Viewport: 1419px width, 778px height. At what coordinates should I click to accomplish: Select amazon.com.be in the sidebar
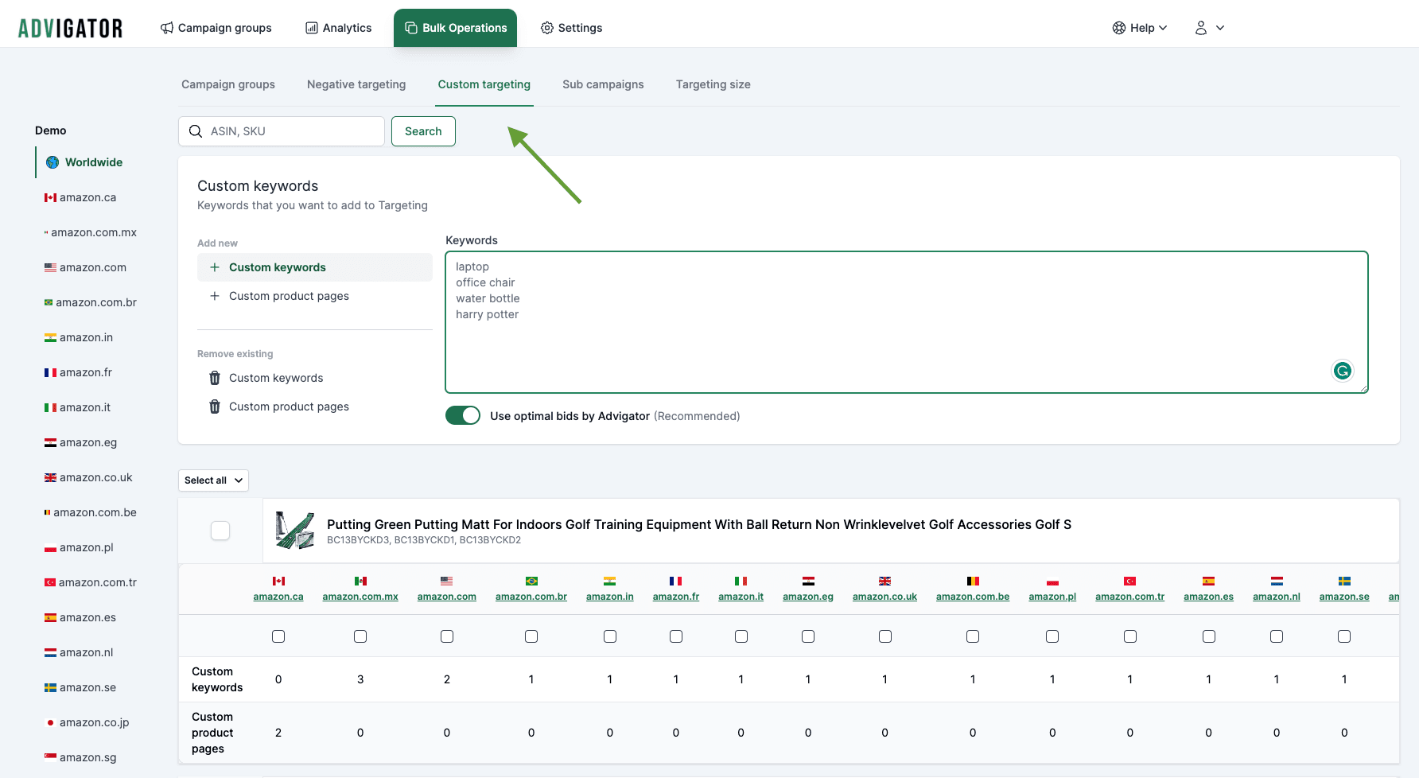(x=91, y=512)
